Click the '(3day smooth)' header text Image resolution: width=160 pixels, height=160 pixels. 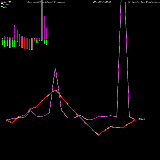(33, 2)
